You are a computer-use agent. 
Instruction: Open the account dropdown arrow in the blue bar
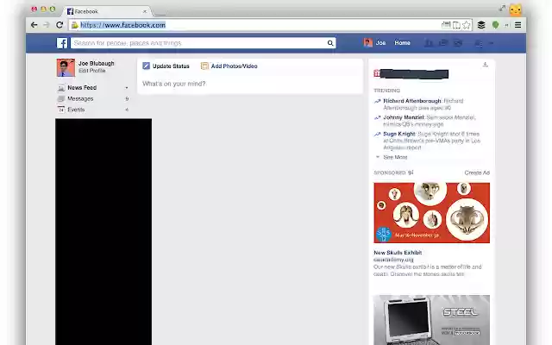[491, 43]
